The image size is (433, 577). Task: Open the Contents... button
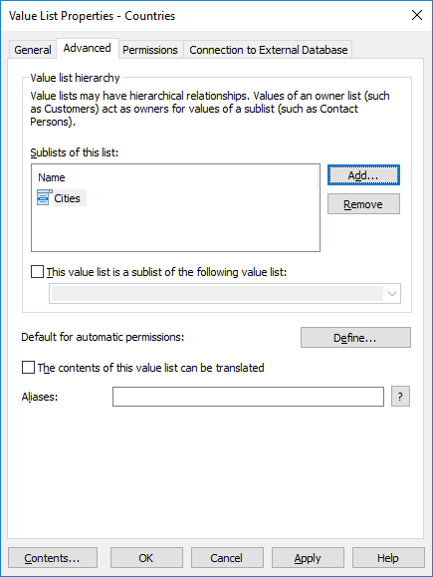[53, 558]
